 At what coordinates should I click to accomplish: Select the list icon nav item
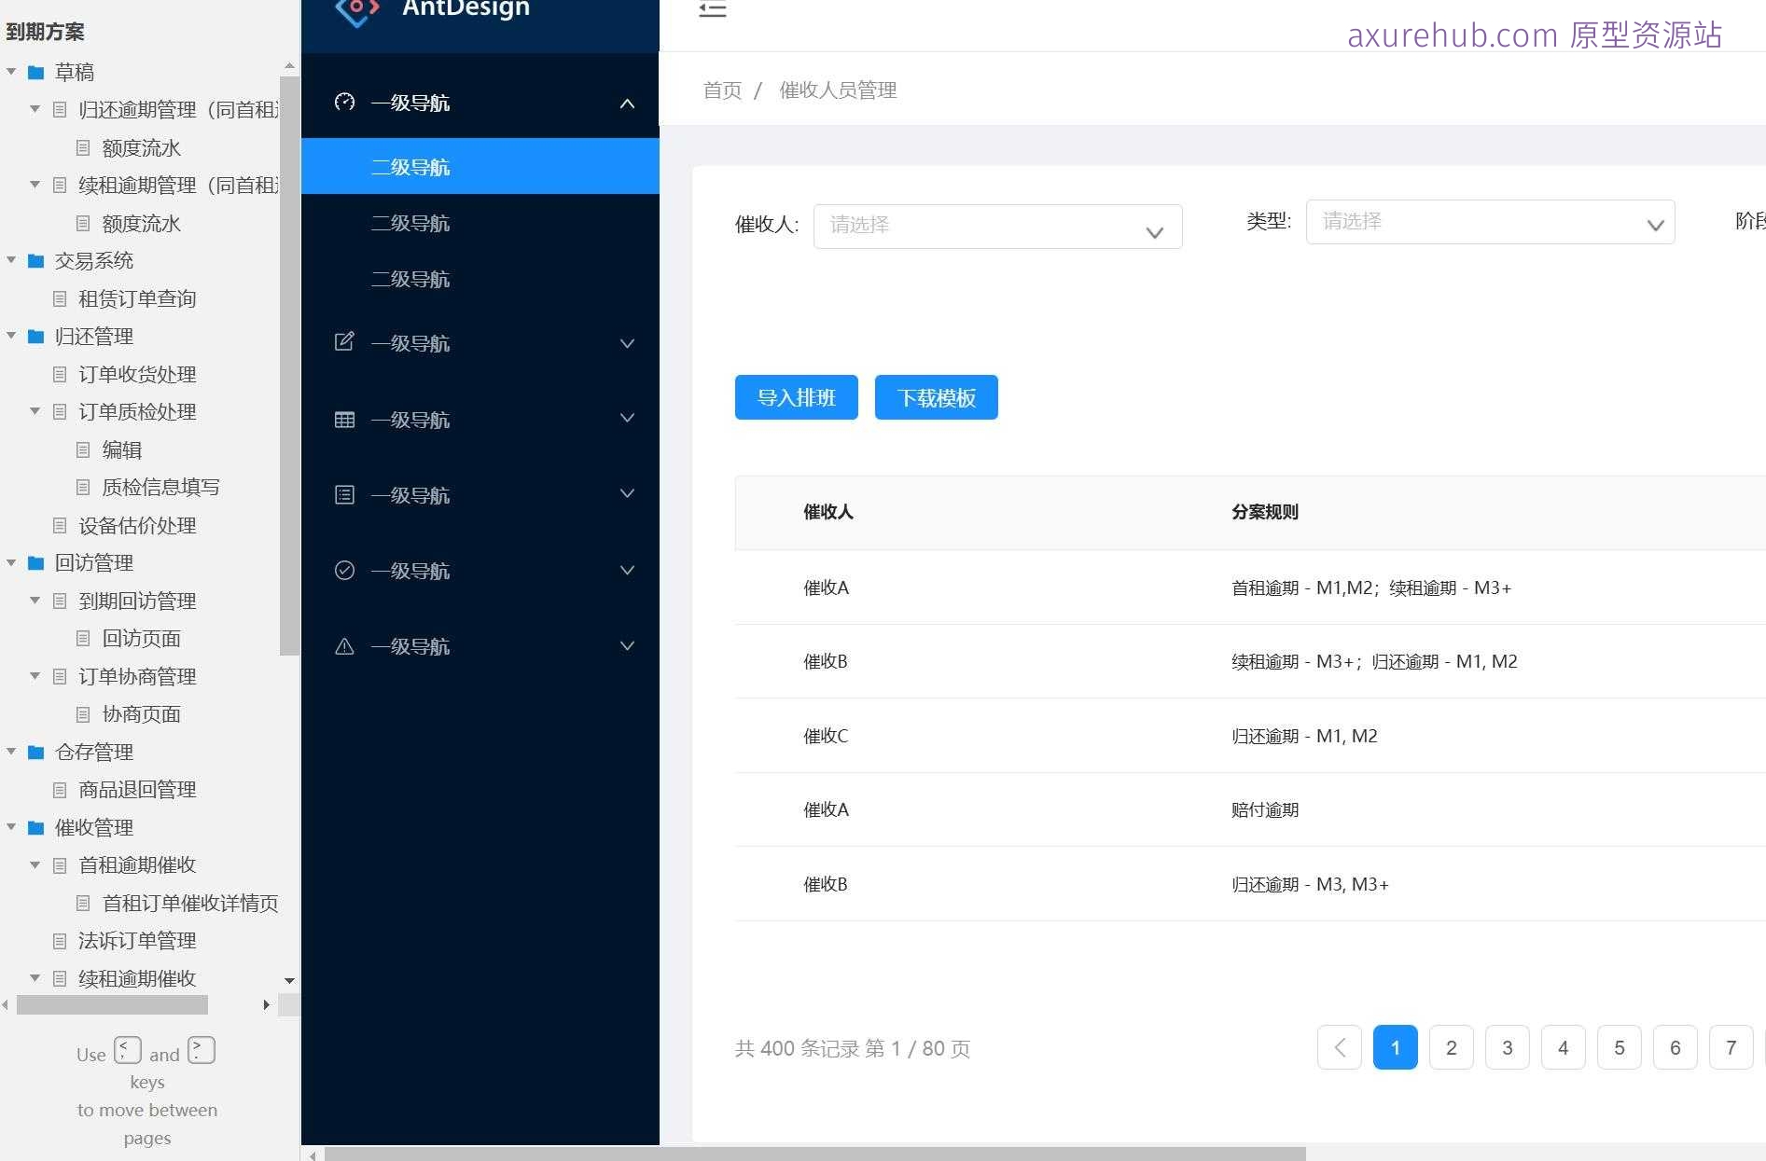click(x=344, y=494)
